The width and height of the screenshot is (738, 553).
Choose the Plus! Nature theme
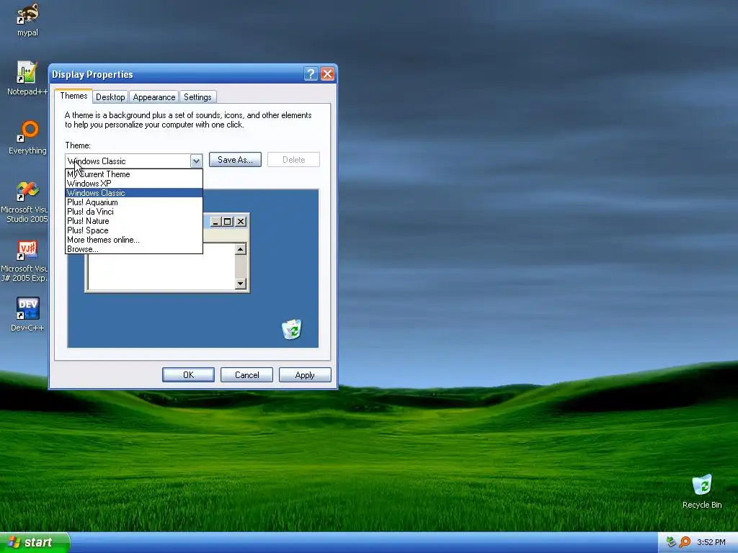pyautogui.click(x=133, y=221)
